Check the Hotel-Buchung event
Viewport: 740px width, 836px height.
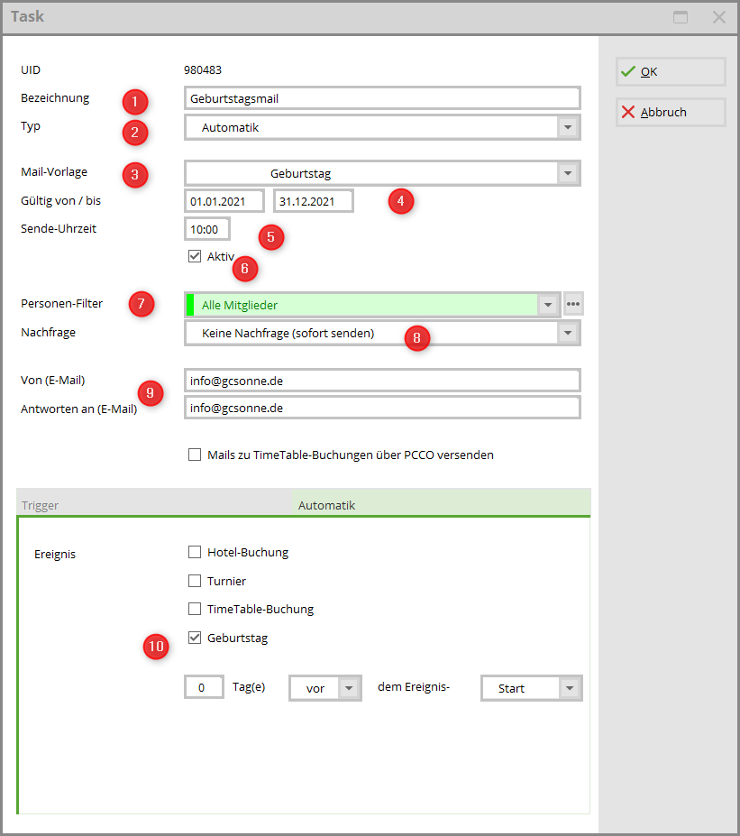tap(195, 552)
